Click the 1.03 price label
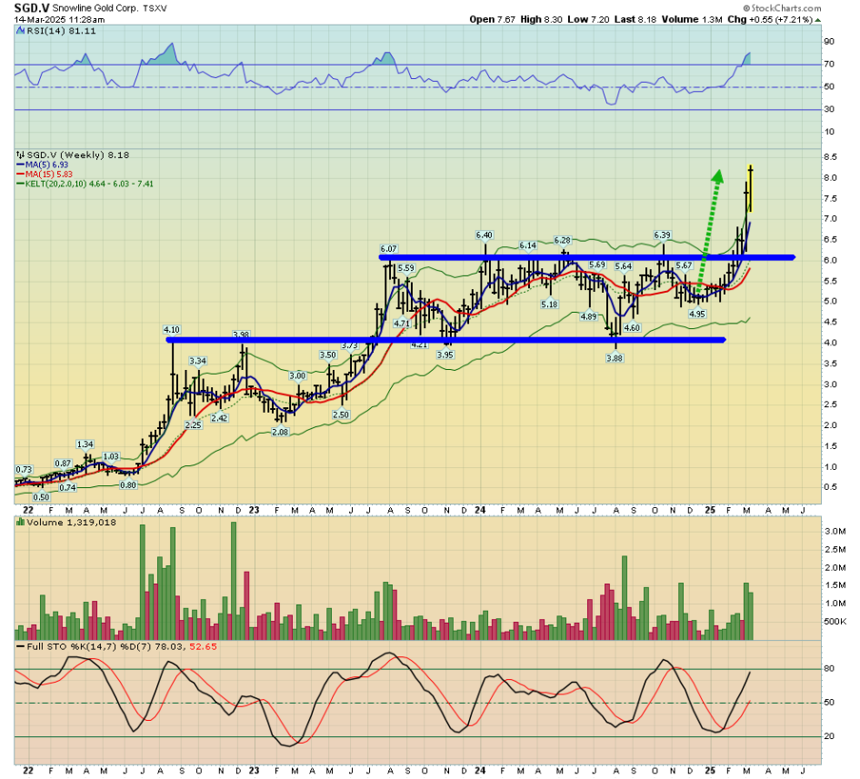Viewport: 860px width, 779px height. pos(111,456)
